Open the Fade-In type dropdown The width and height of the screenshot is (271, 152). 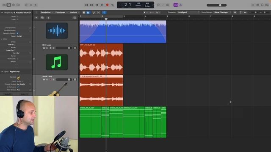coord(15,45)
